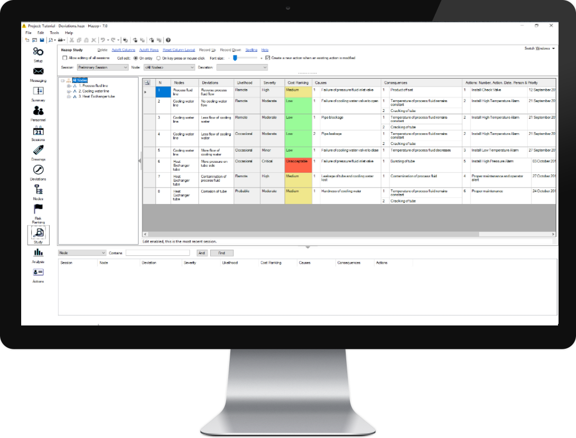Adjust the Font size slider

coord(235,58)
